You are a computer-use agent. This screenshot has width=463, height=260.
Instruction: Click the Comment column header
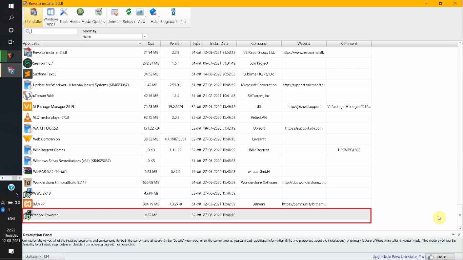(349, 43)
